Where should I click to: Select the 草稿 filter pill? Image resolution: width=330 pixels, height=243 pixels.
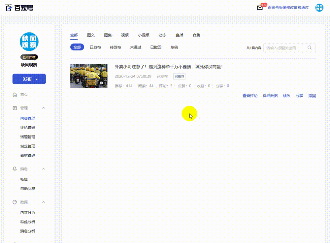point(174,47)
